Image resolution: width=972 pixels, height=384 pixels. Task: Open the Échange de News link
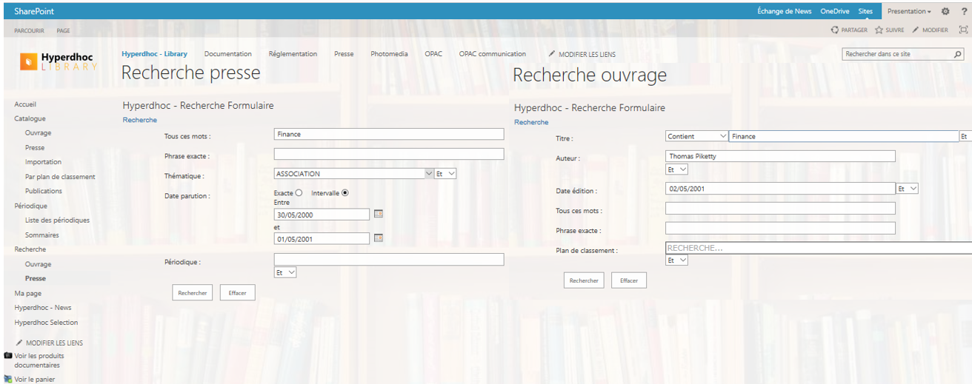coord(785,11)
